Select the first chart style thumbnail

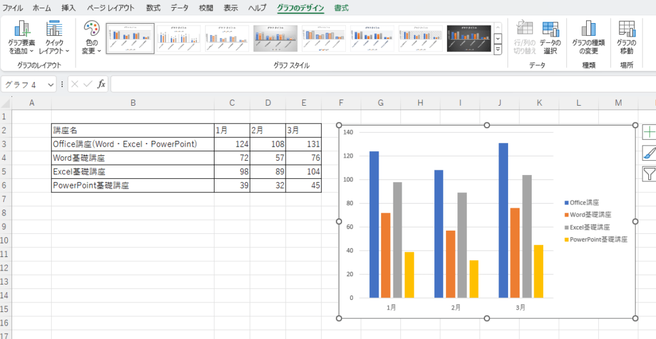(x=130, y=38)
